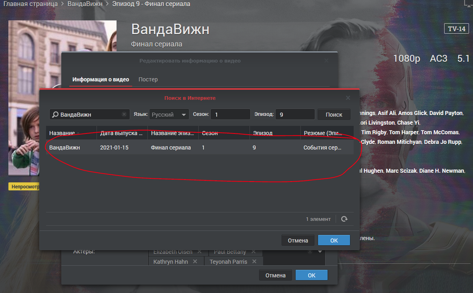Click actor name Diane H. Newman

(442, 170)
